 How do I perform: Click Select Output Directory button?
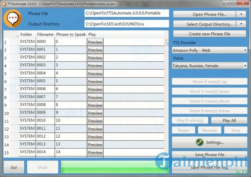tap(204, 24)
